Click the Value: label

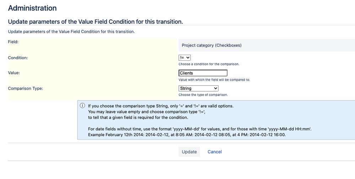14,73
